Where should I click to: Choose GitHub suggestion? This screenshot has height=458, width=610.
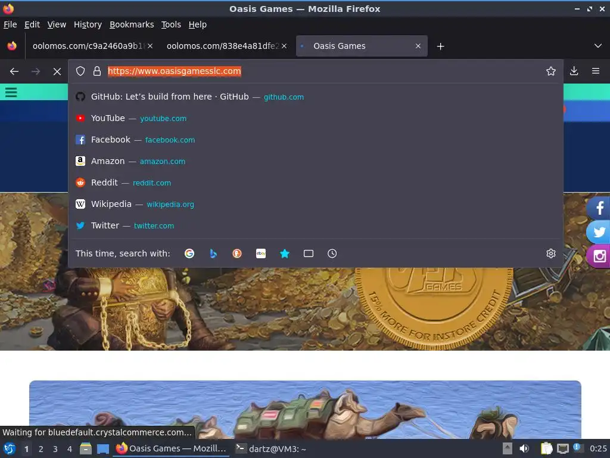pos(316,97)
